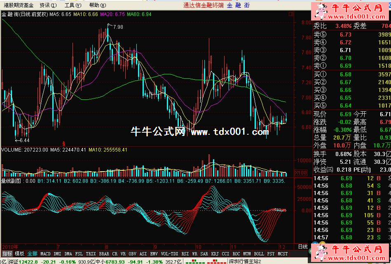391x264 pixels.
Task: Click the 换手 value 0.68%
Action: tap(343, 154)
